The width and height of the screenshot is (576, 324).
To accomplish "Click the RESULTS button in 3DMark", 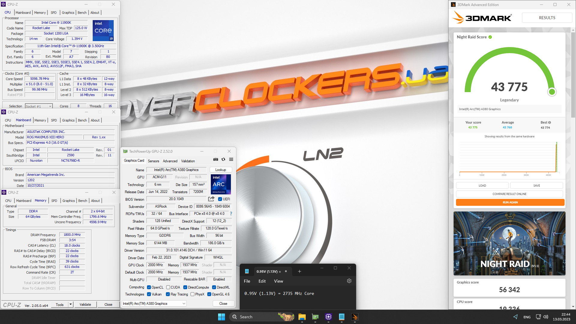I will pos(547,18).
